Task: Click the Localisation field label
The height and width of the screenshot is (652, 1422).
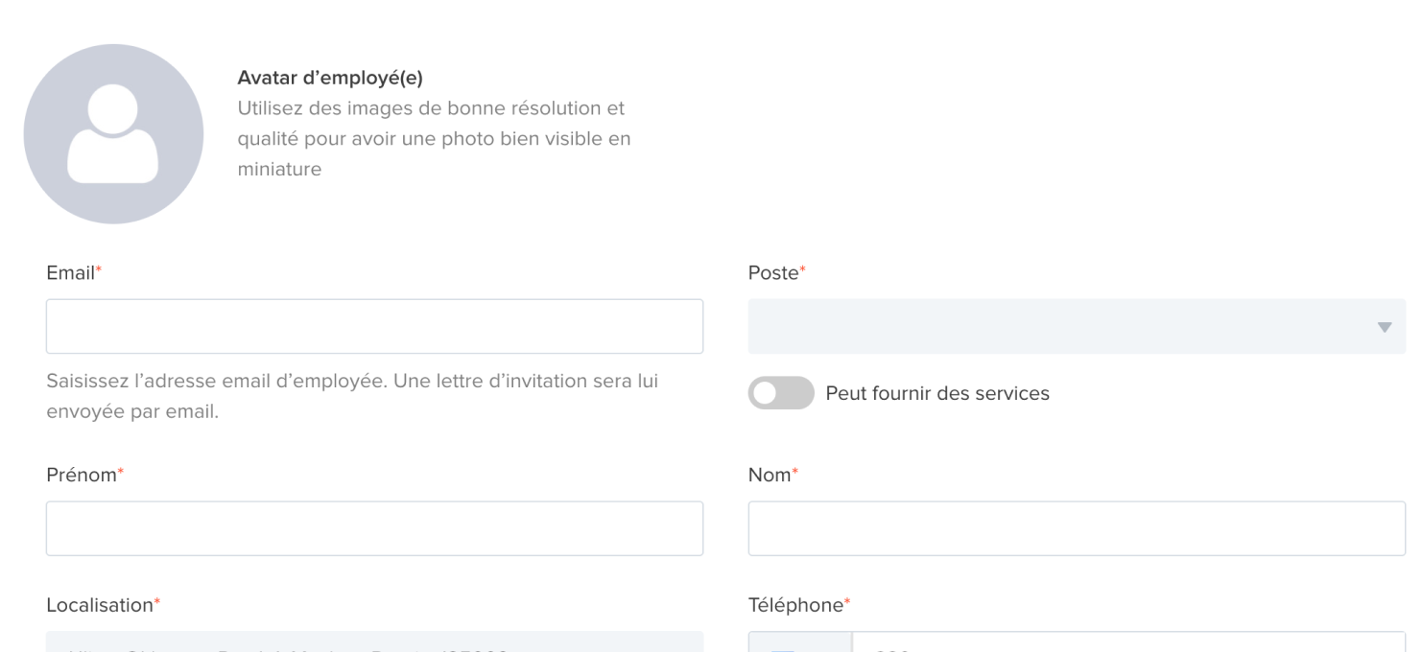Action: [x=100, y=605]
